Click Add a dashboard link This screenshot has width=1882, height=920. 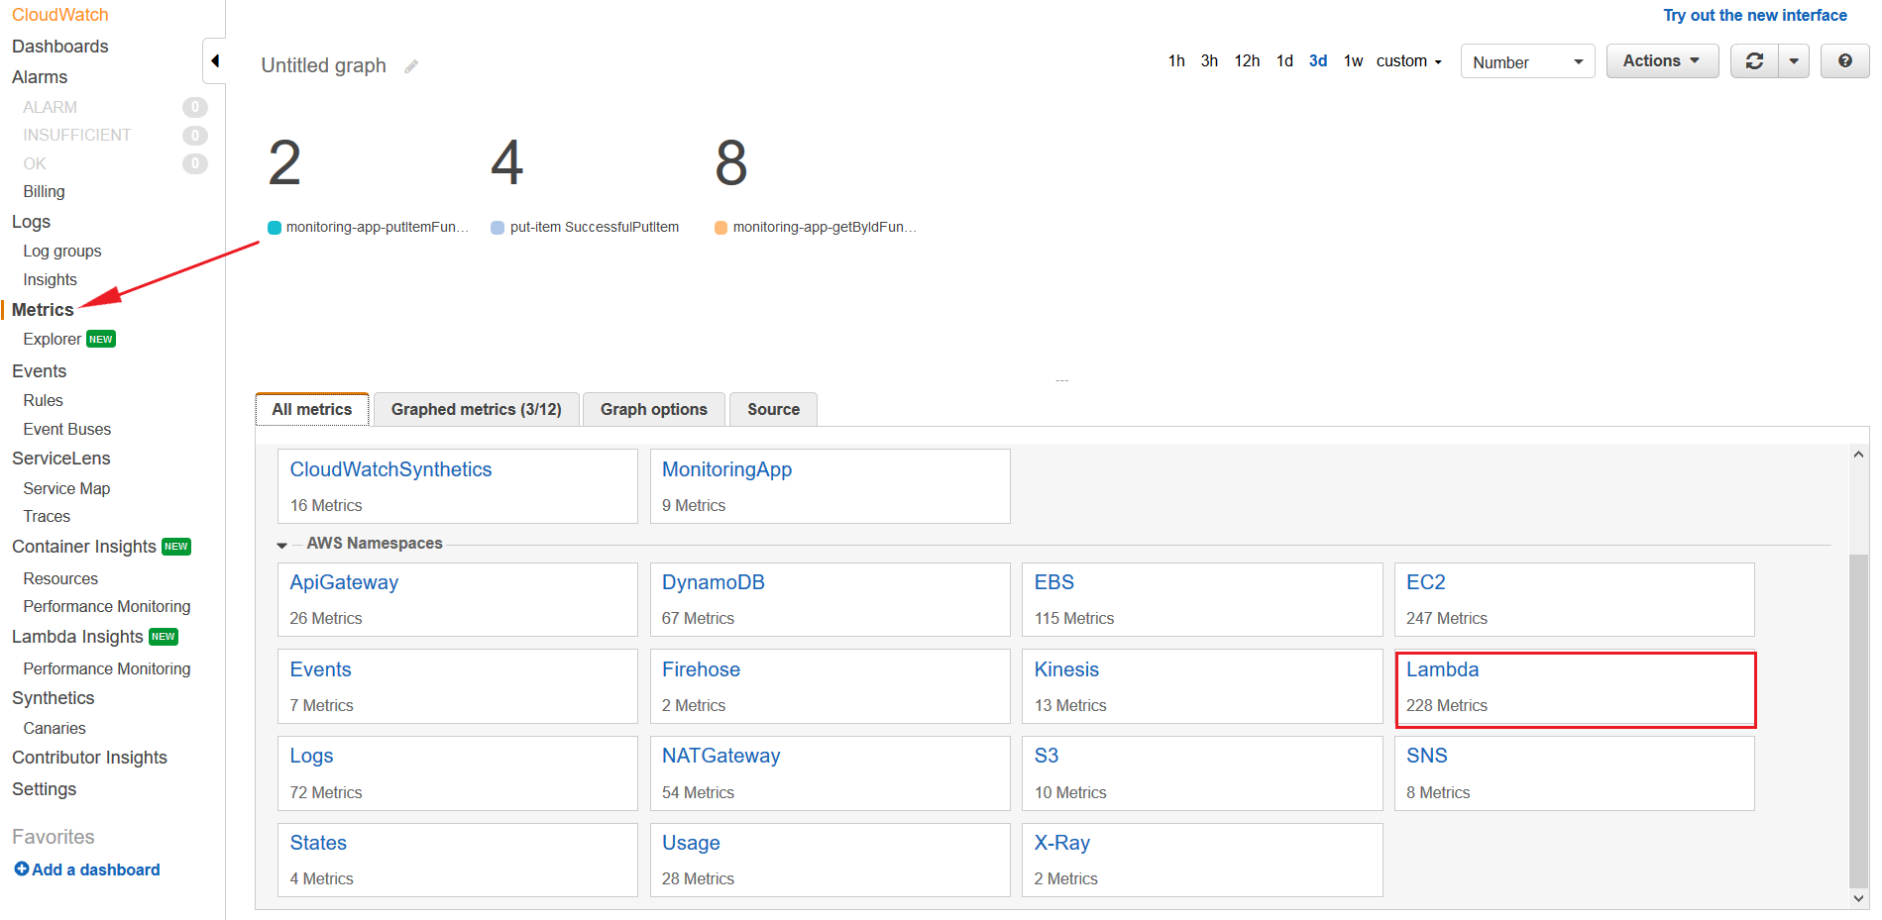[95, 869]
